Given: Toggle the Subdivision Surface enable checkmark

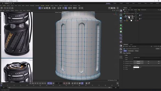Looking at the screenshot, I should [138, 13].
